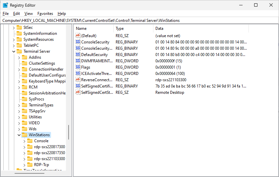Expand the SystemResources key
Image resolution: width=279 pixels, height=177 pixels.
pos(14,39)
